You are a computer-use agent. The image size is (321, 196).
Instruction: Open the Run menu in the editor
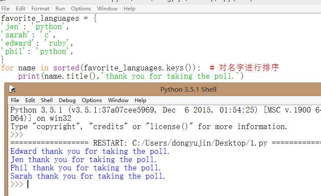click(60, 9)
